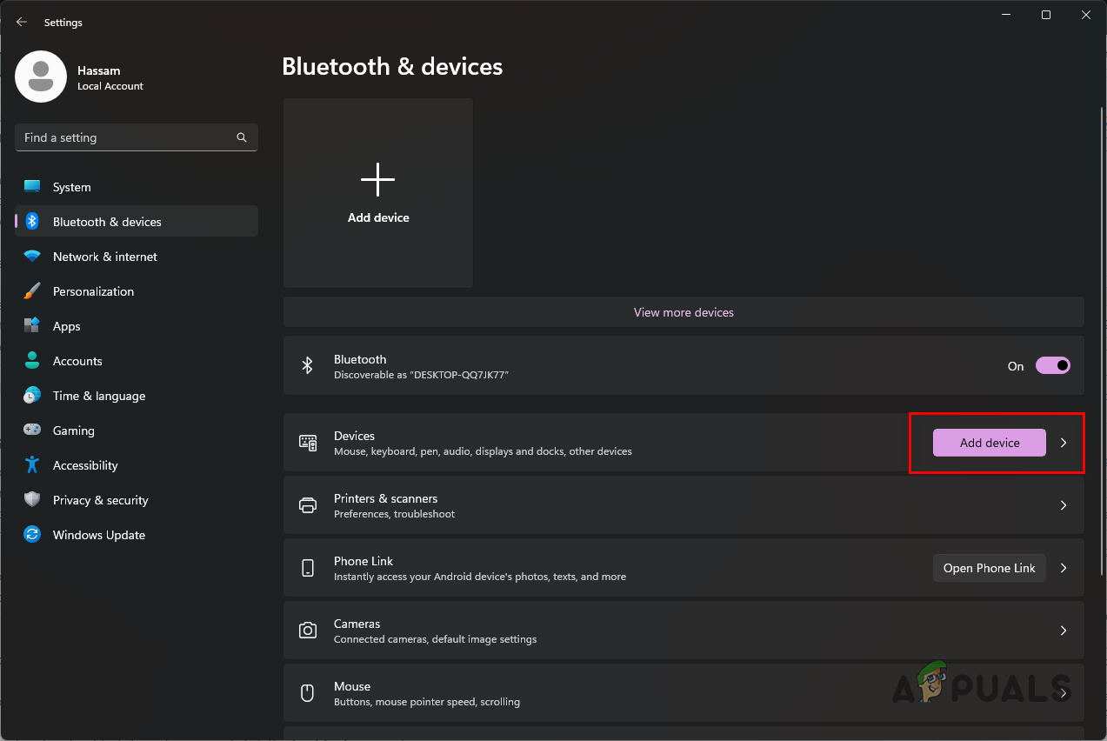1107x741 pixels.
Task: Open Time & language settings
Action: pos(98,396)
